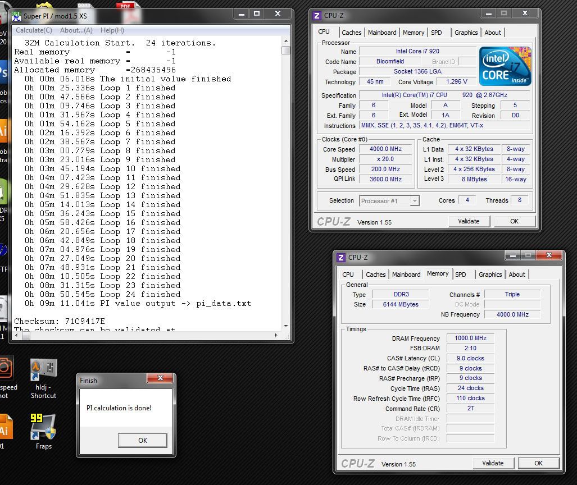This screenshot has height=485, width=577.
Task: Click the CPU-Z icon in the processor window title bar
Action: pos(316,16)
